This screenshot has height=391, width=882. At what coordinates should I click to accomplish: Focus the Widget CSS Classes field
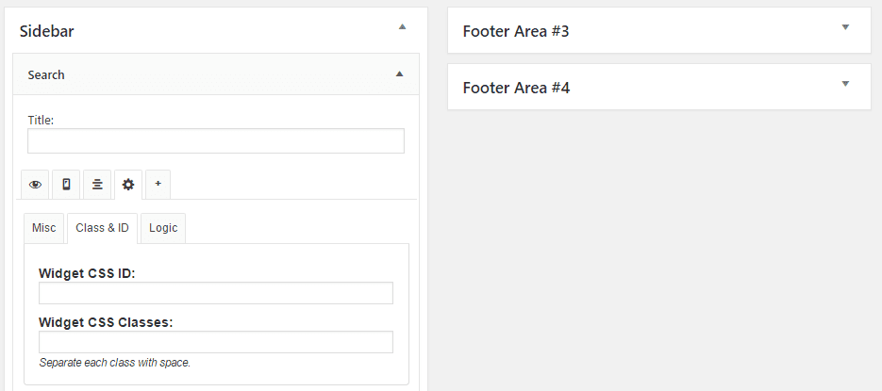[216, 342]
